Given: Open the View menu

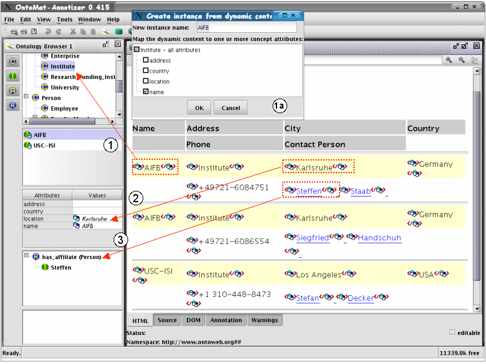Looking at the screenshot, I should pos(44,19).
